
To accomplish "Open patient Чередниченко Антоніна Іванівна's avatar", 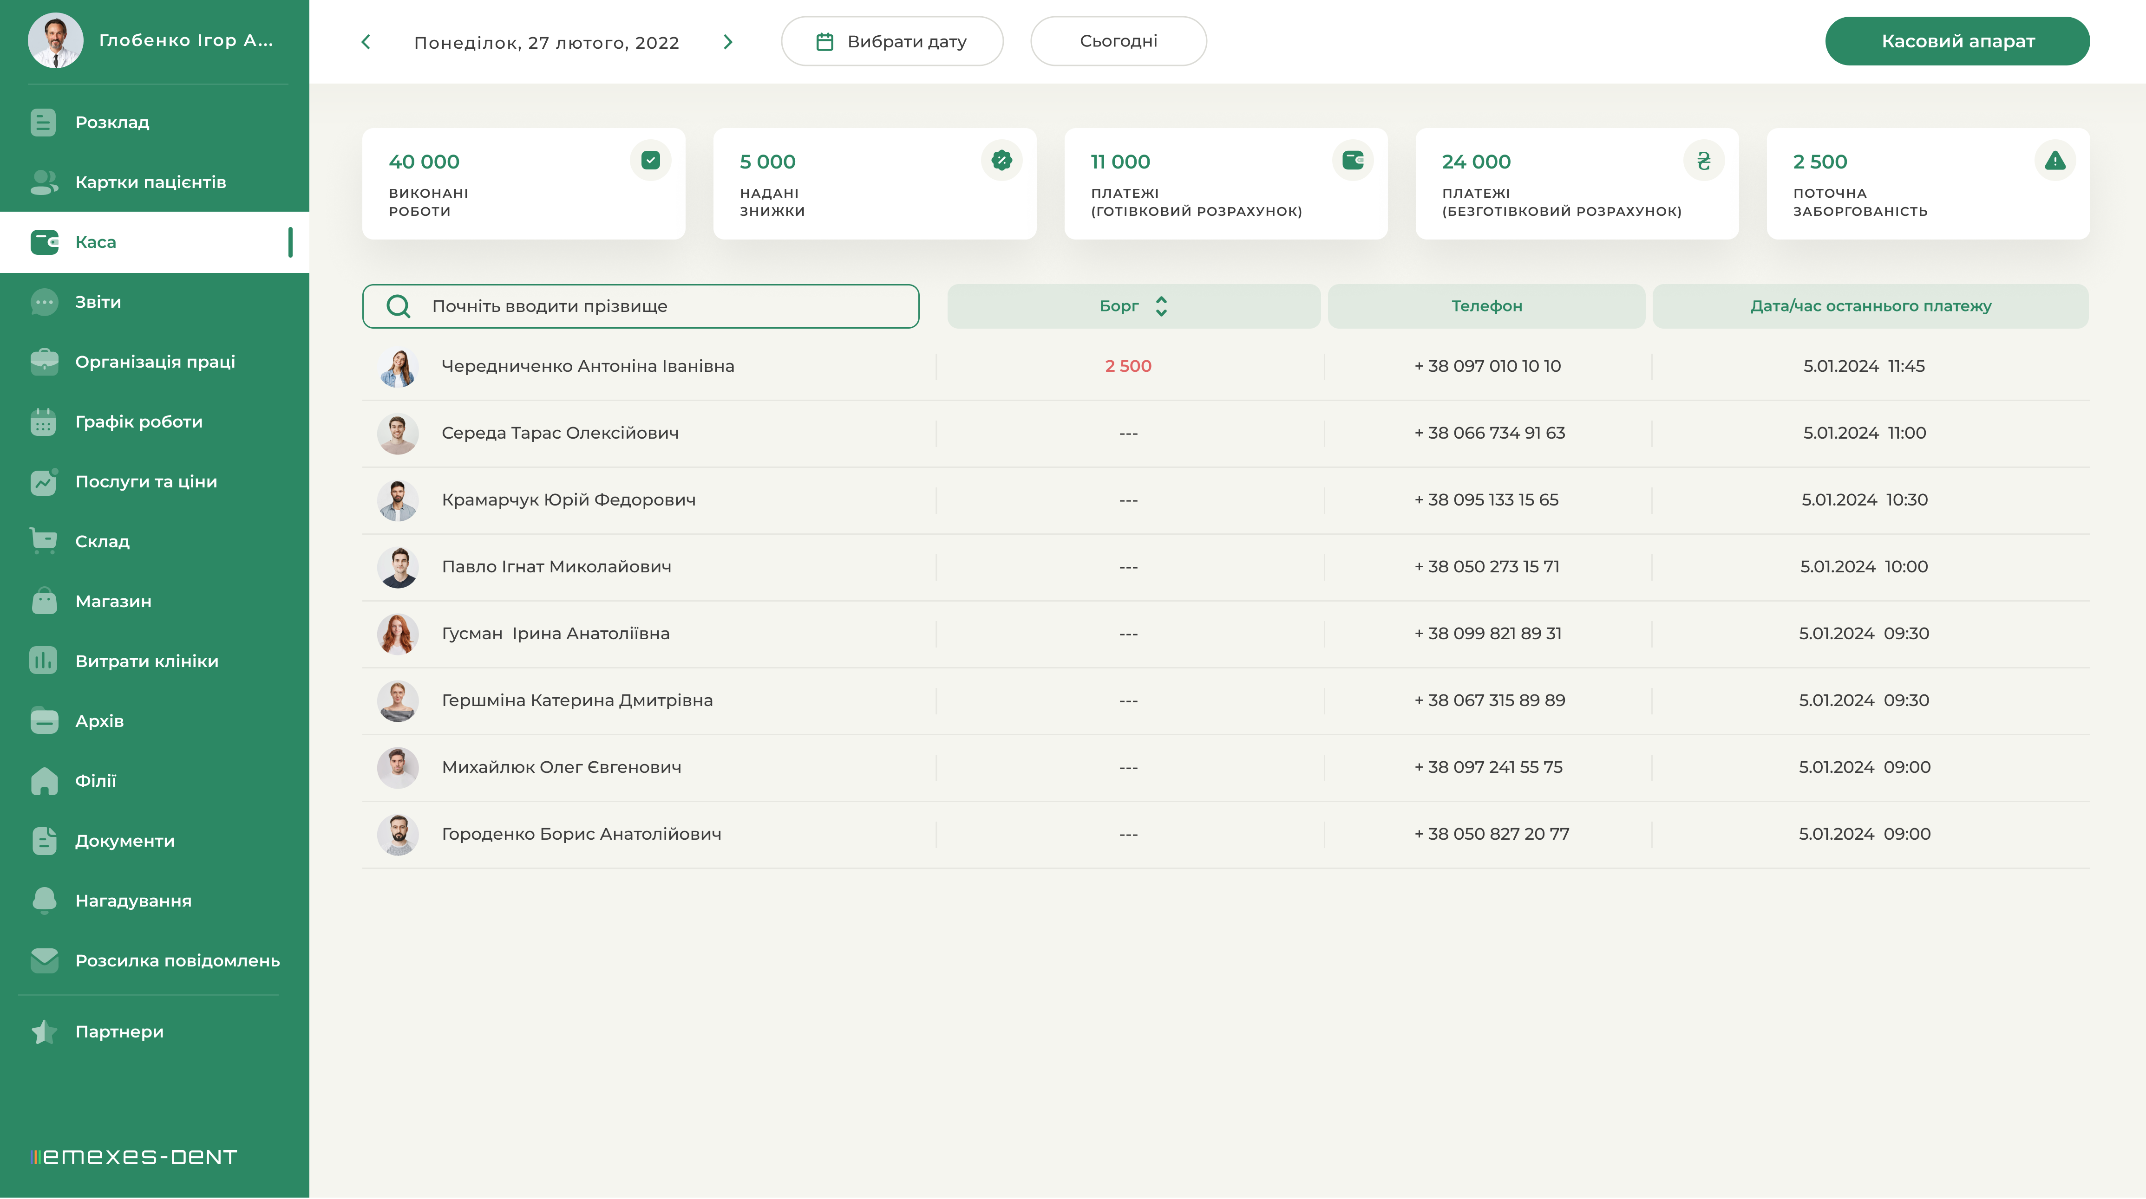I will 397,367.
